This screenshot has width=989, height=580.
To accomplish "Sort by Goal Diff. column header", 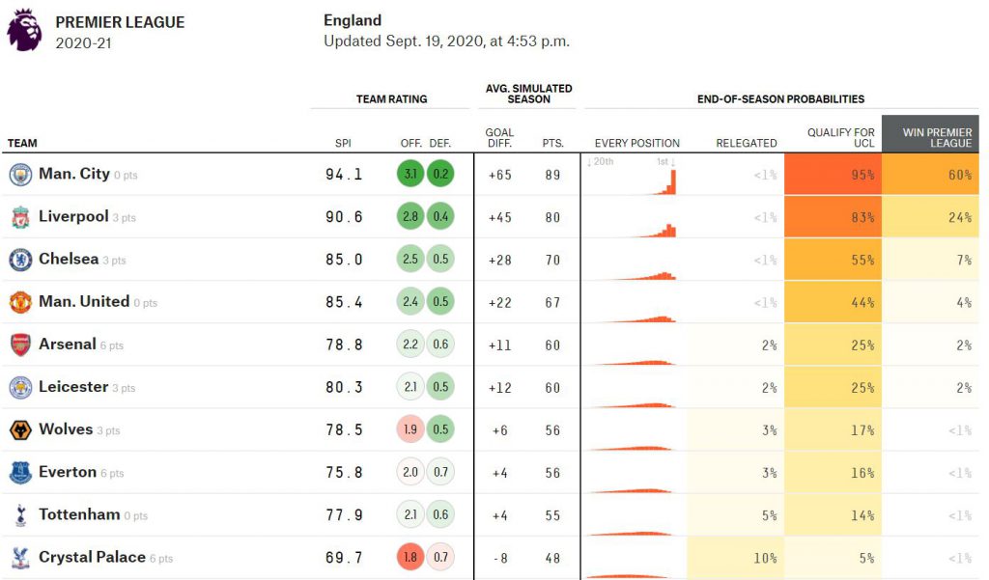I will click(499, 137).
